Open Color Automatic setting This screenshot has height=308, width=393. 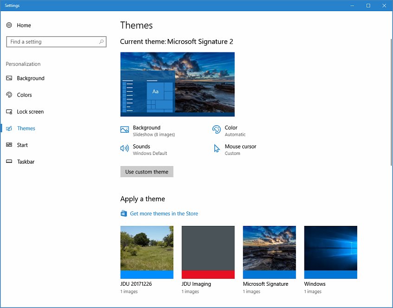point(229,131)
